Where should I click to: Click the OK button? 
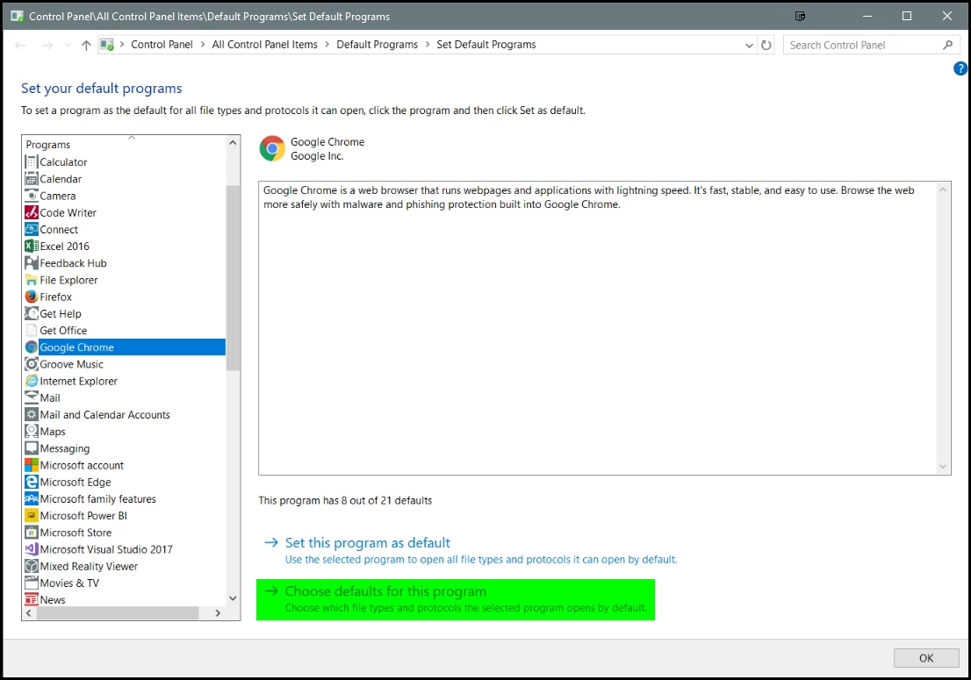[926, 658]
